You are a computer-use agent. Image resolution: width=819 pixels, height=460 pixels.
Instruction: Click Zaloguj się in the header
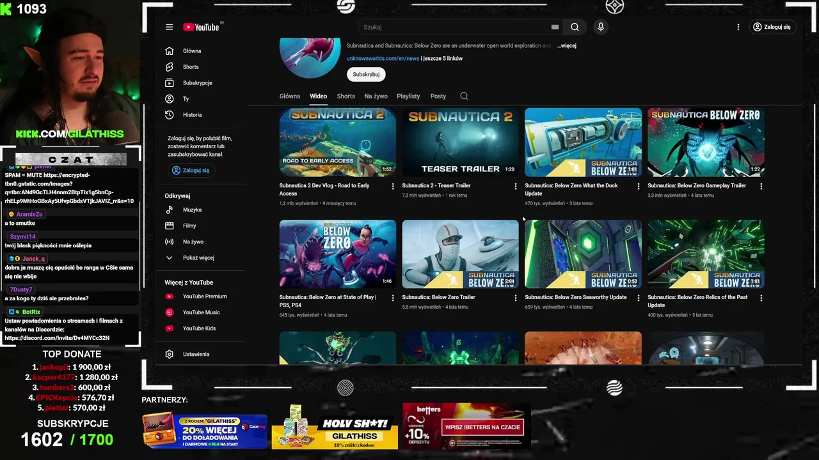(772, 27)
